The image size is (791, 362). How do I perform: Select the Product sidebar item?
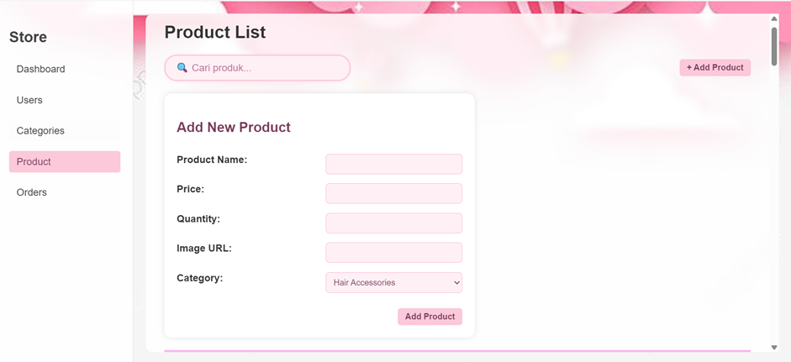[64, 161]
